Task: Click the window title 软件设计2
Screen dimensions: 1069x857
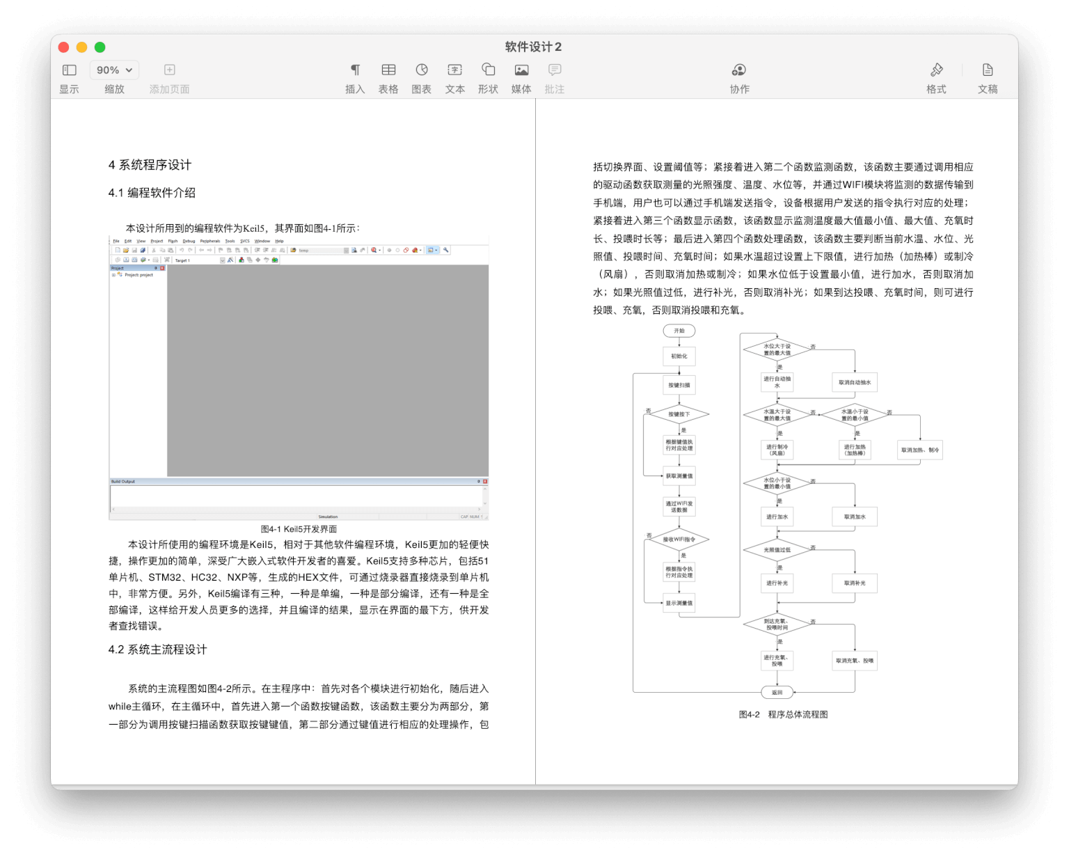Action: [534, 47]
